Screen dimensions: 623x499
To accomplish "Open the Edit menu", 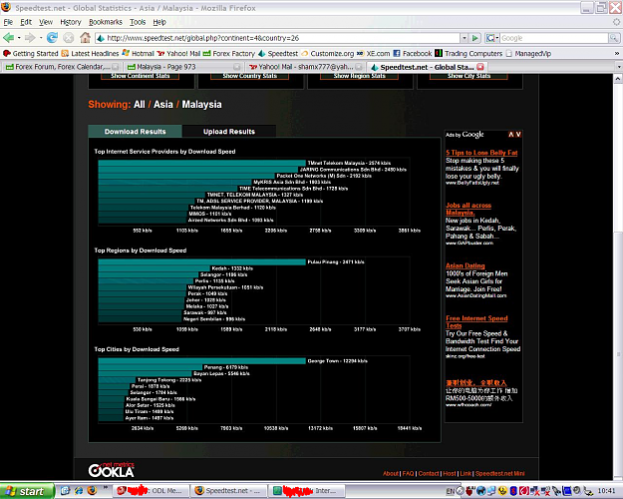I will (x=26, y=22).
